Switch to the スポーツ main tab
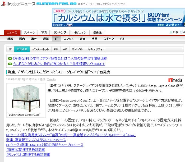185x162 pixels. pyautogui.click(x=30, y=33)
